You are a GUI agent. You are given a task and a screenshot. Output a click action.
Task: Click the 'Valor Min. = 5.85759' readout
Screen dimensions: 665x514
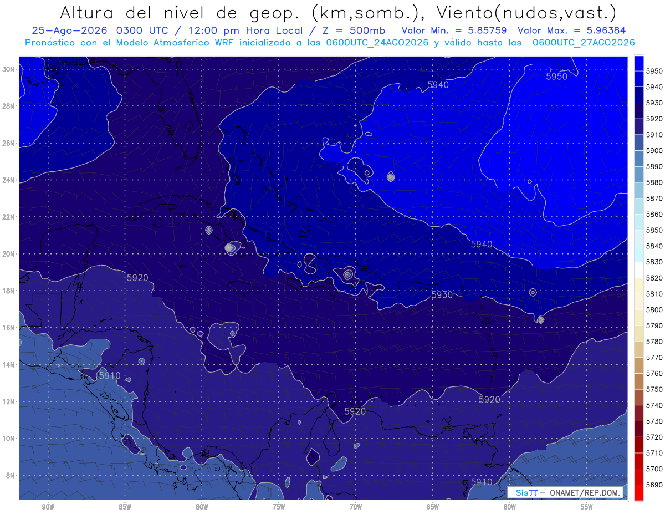(456, 31)
